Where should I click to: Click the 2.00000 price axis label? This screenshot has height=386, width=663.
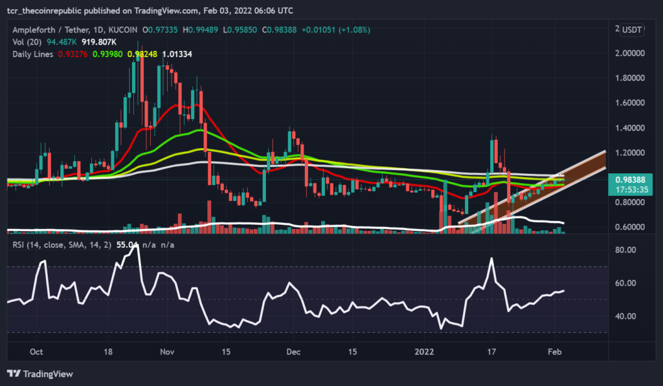pos(629,53)
